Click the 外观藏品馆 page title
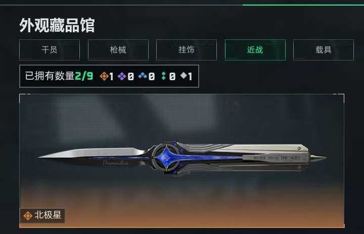 [57, 25]
